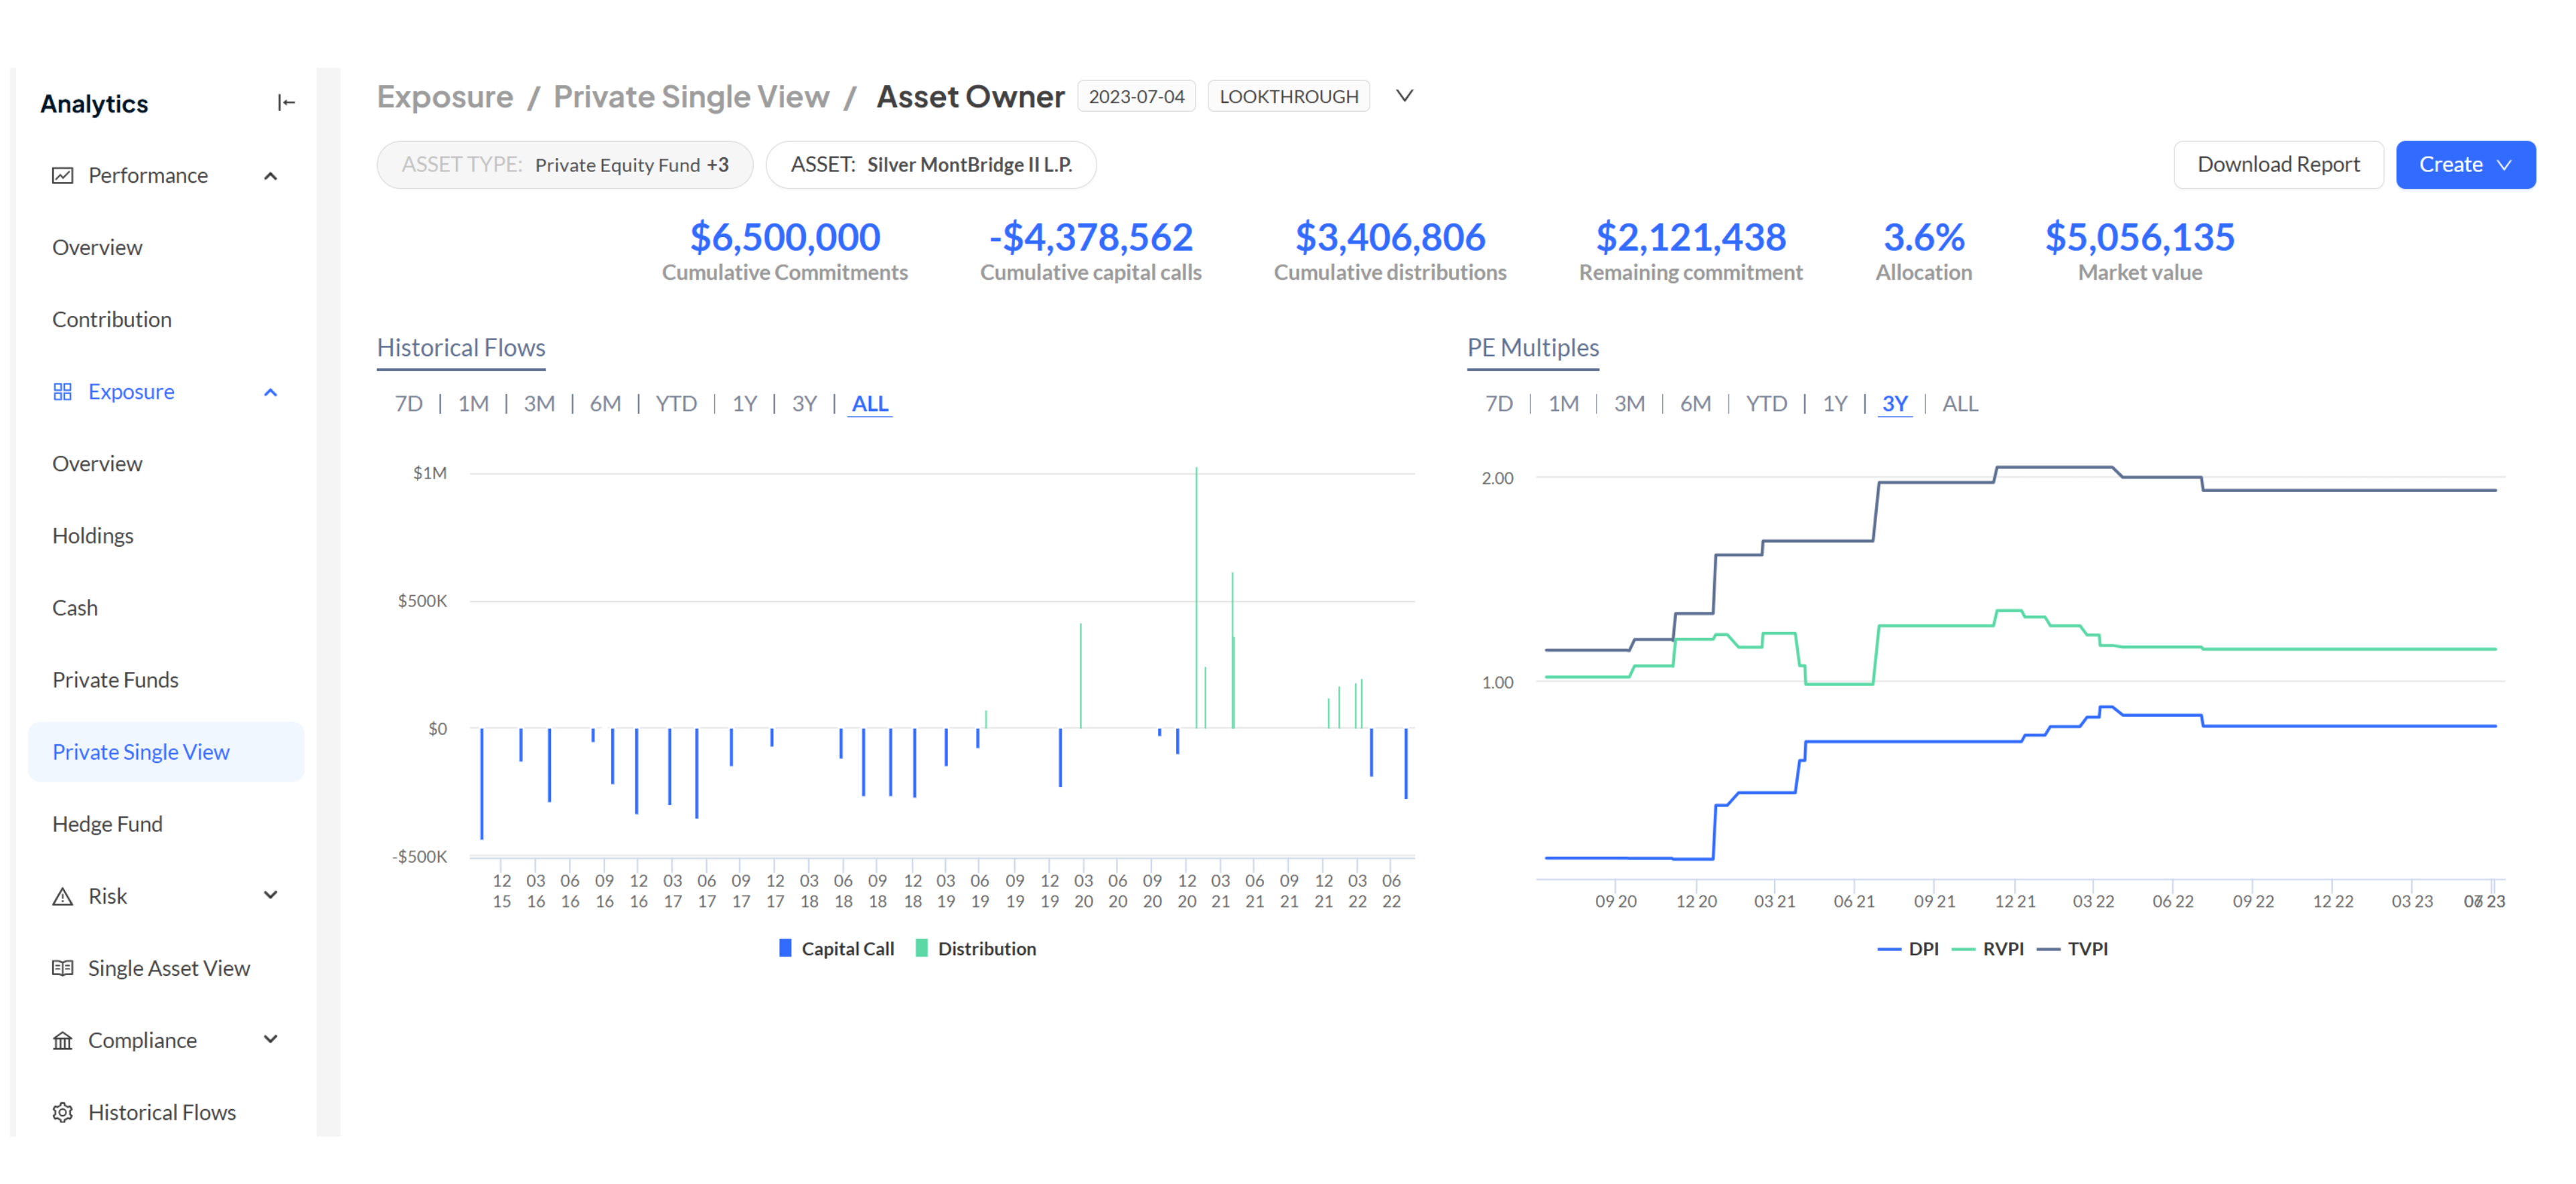Viewport: 2576px width, 1184px height.
Task: Toggle TVPI line in legend
Action: (2072, 949)
